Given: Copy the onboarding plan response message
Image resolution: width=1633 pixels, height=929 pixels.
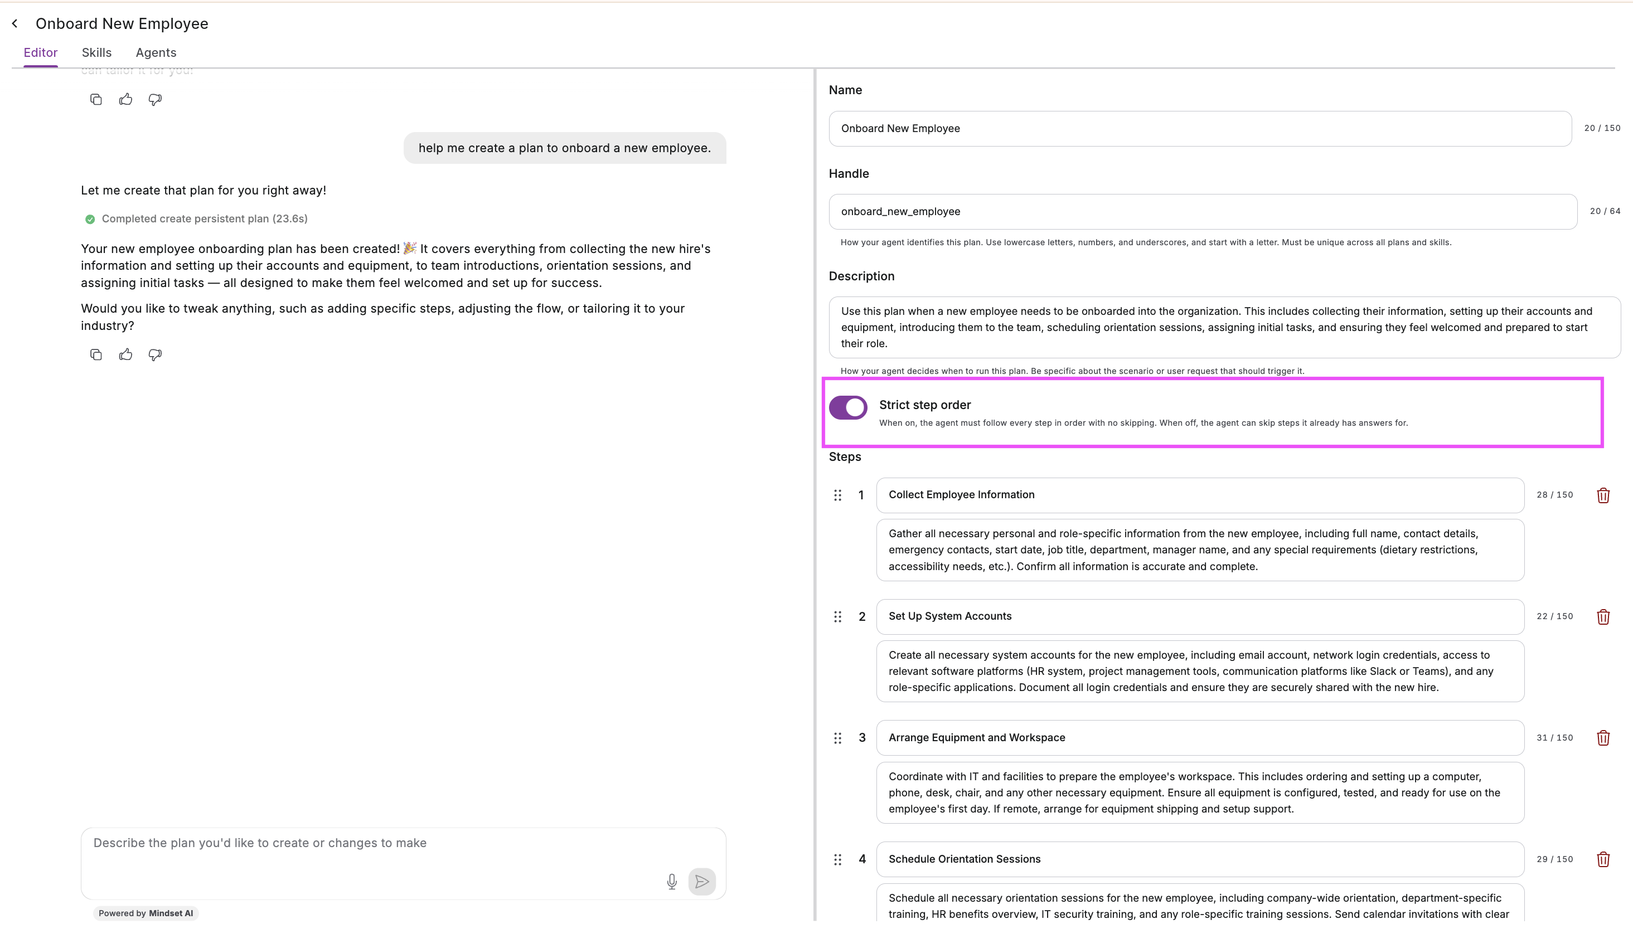Looking at the screenshot, I should pos(96,355).
